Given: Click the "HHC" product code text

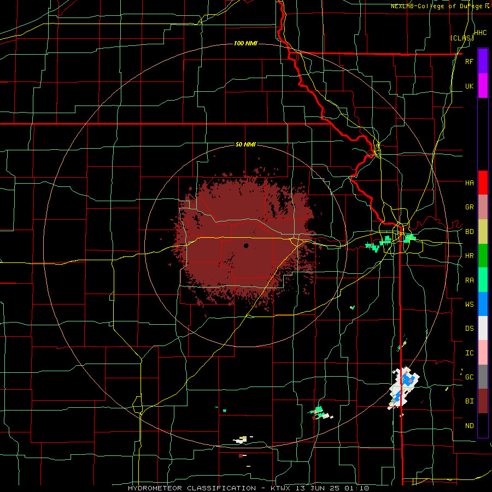Looking at the screenshot, I should 481,33.
